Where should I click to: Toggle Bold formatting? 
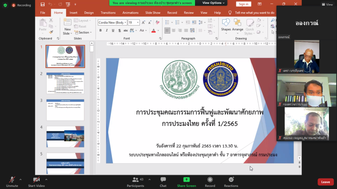pos(100,30)
